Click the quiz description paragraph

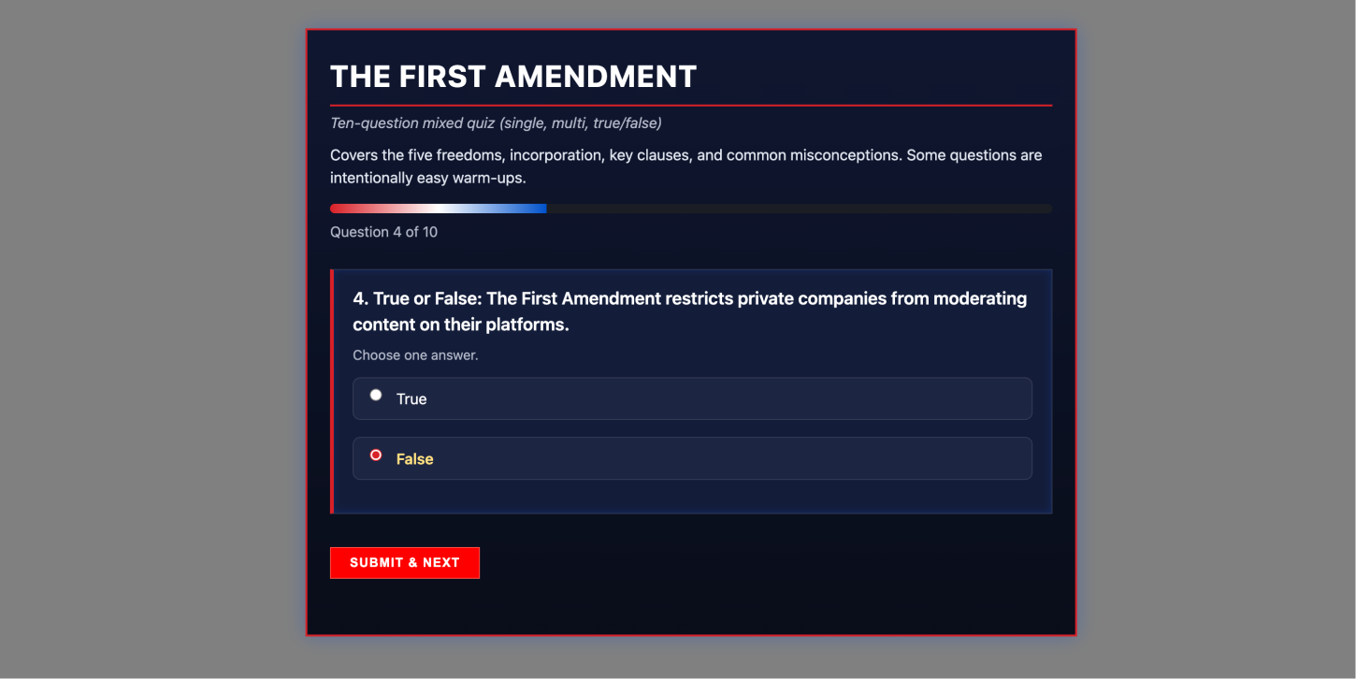685,166
